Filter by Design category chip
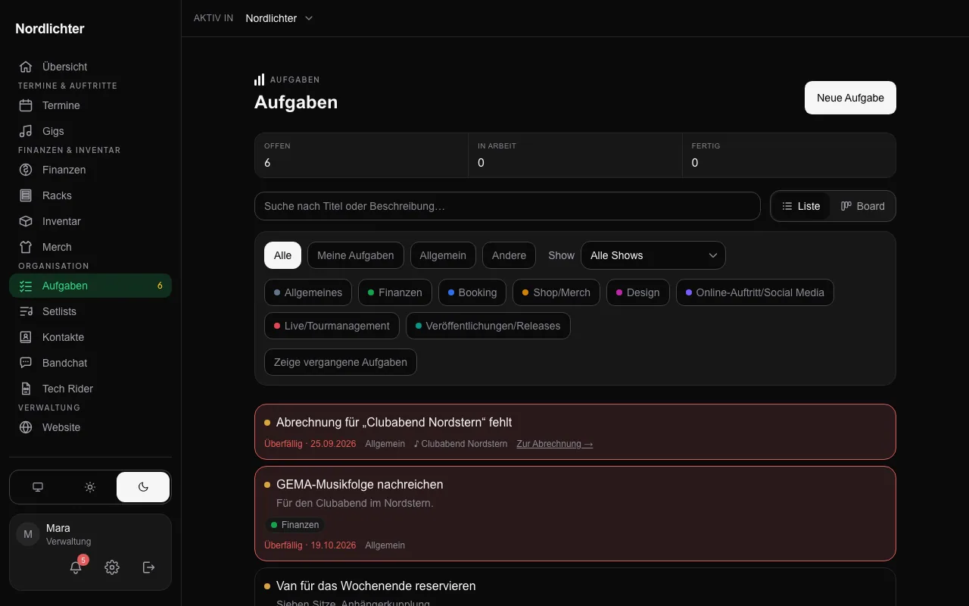 click(x=638, y=292)
